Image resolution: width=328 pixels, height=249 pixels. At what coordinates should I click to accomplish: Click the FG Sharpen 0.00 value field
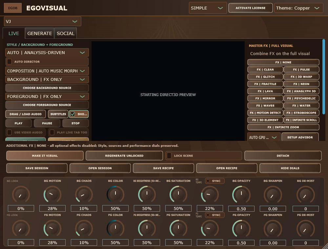click(273, 243)
